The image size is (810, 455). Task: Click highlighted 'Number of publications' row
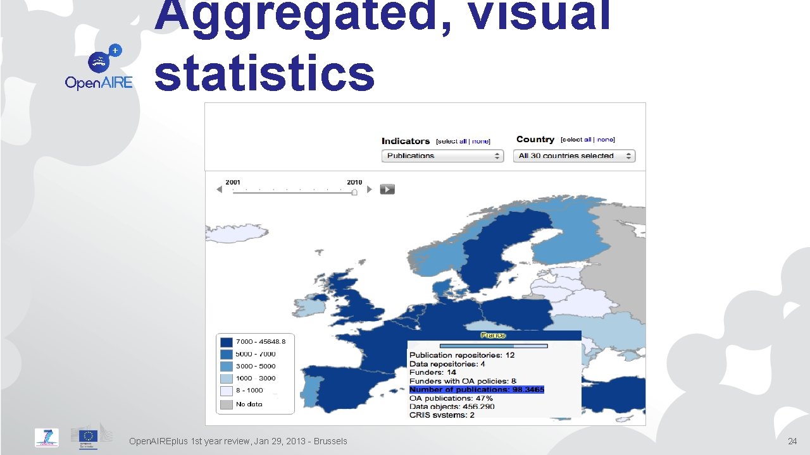pos(477,389)
